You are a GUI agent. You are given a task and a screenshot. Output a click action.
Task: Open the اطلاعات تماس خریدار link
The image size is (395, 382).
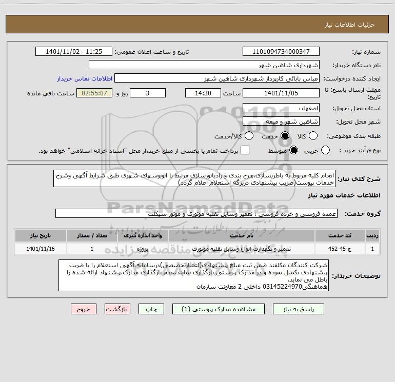pos(85,78)
